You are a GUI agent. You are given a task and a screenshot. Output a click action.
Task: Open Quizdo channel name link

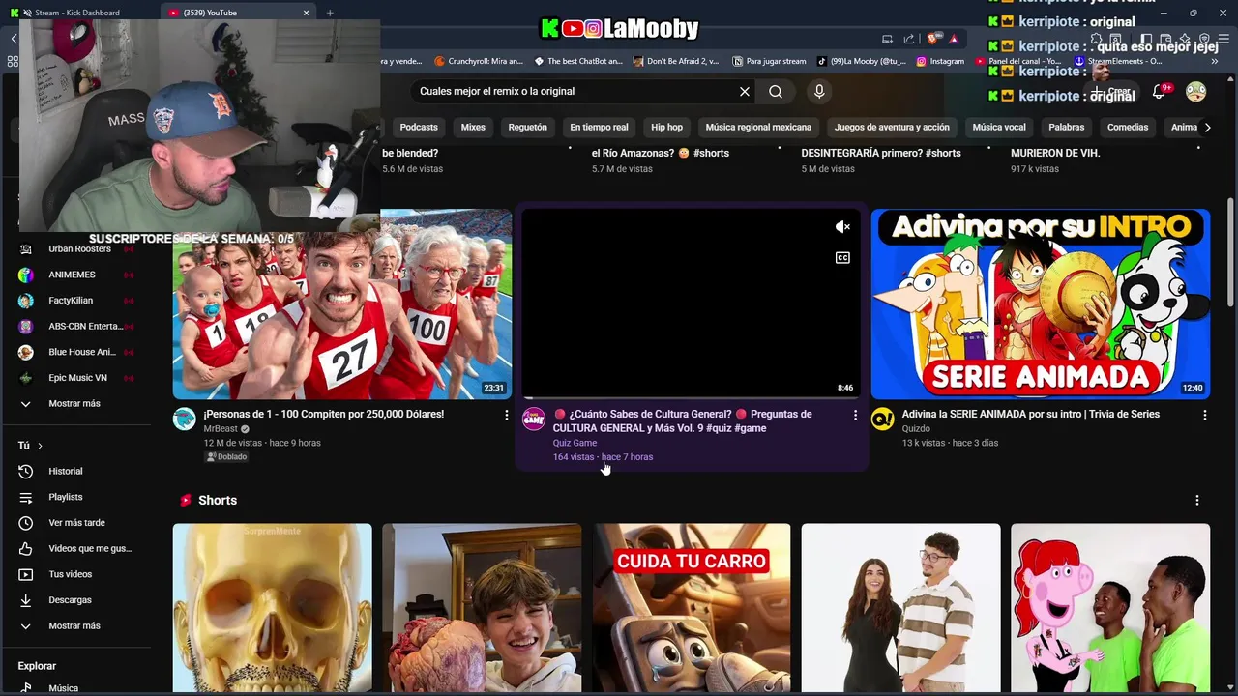coord(916,428)
